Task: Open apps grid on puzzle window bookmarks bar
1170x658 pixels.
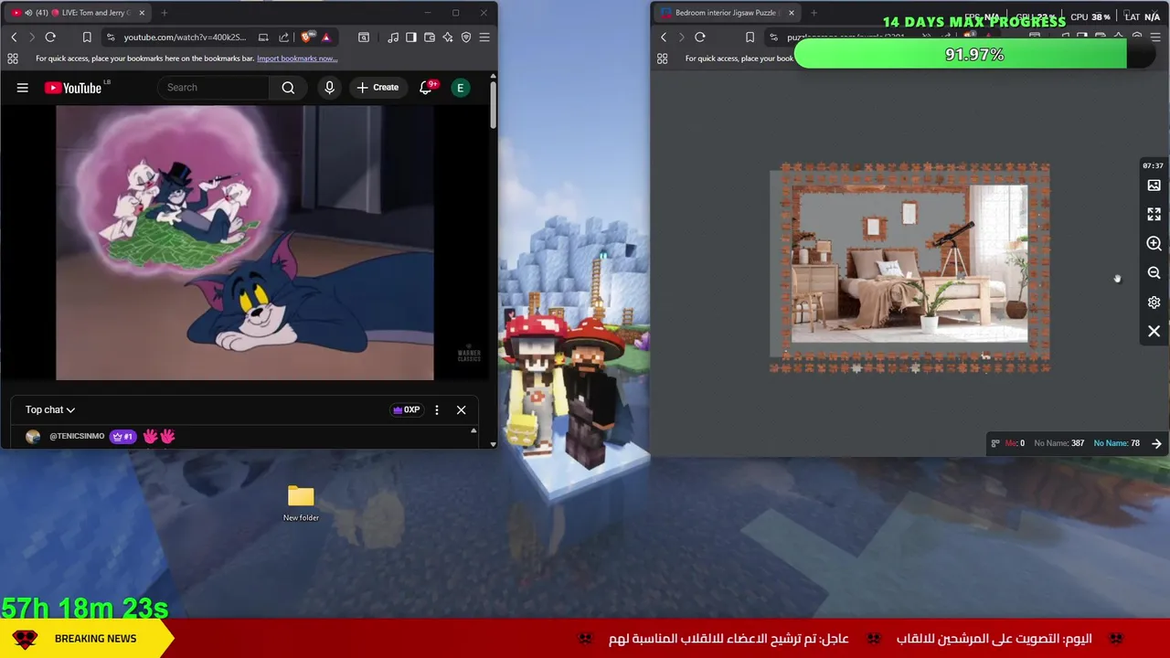Action: 663,58
